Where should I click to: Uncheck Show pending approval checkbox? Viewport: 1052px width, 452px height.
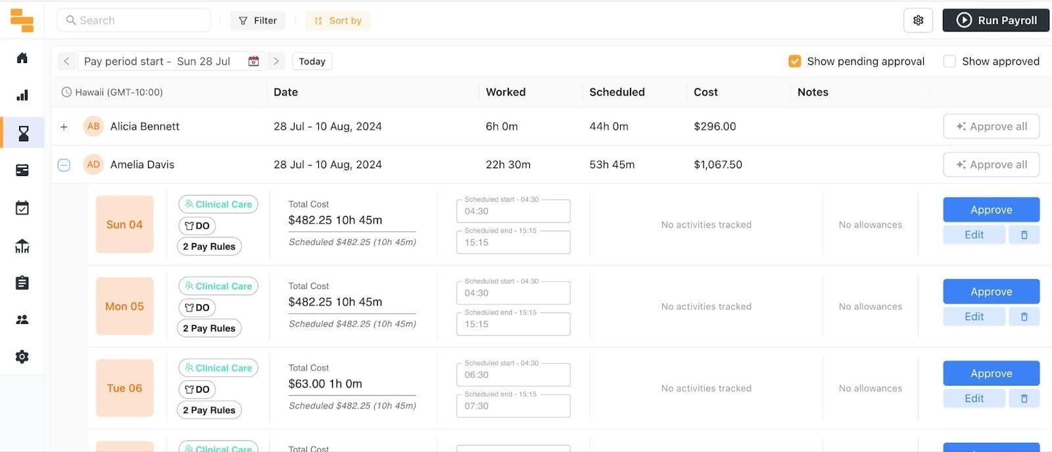(x=794, y=61)
